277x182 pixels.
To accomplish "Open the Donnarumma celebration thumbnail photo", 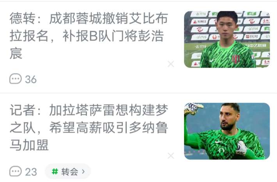I will point(227,131).
